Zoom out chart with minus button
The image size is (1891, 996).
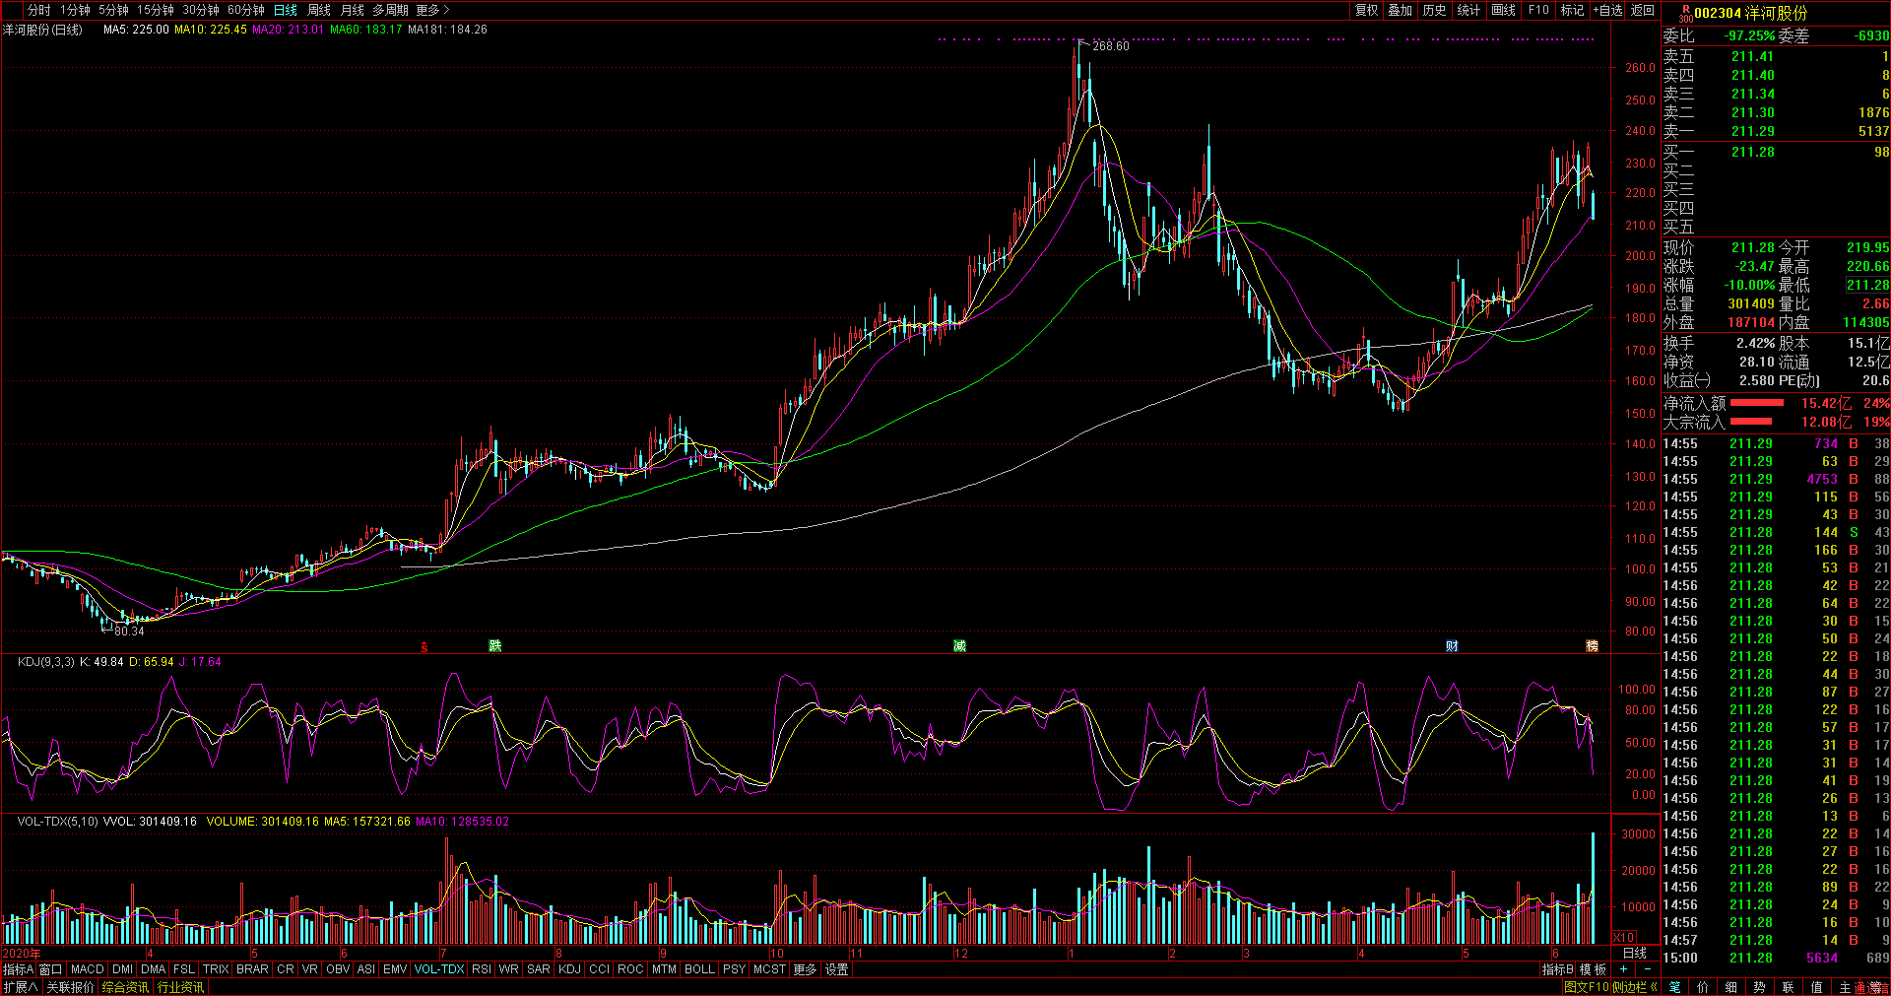point(1648,969)
